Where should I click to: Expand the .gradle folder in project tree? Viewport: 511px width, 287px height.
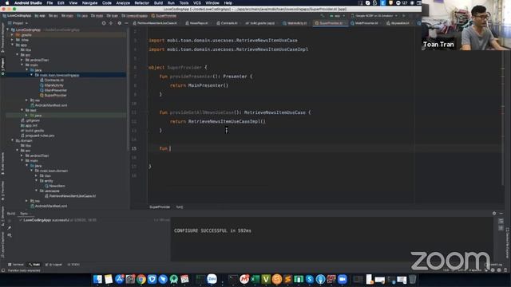coord(13,35)
